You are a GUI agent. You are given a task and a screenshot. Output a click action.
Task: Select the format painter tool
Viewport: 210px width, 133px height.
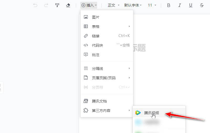pos(57,5)
